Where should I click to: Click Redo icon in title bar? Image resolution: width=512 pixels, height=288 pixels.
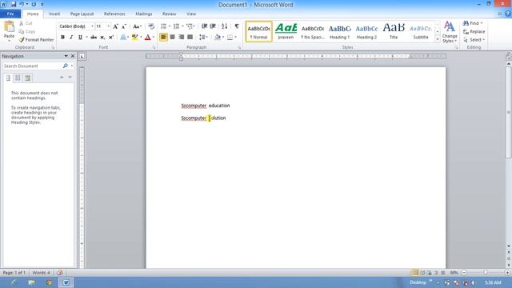[34, 4]
